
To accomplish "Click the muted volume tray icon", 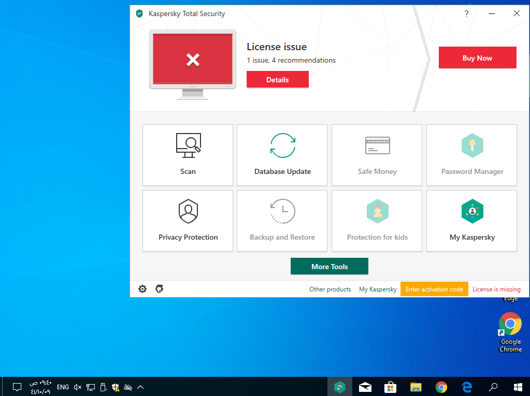I will tap(78, 387).
